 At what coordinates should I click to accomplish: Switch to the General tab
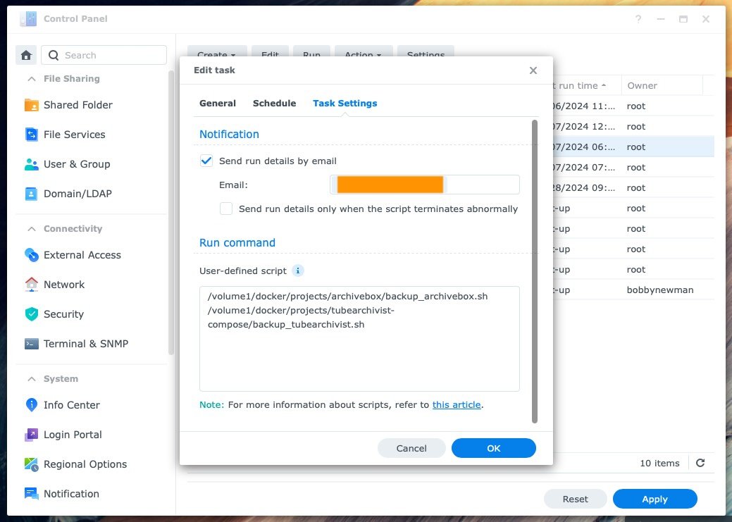tap(218, 103)
